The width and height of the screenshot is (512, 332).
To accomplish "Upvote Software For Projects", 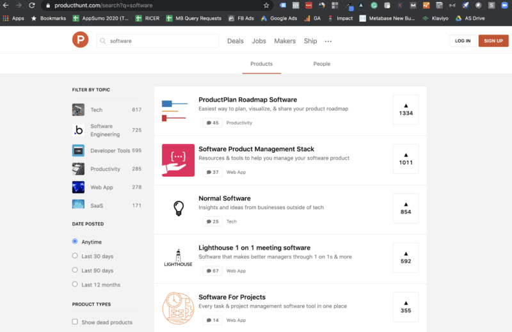I will click(x=406, y=307).
